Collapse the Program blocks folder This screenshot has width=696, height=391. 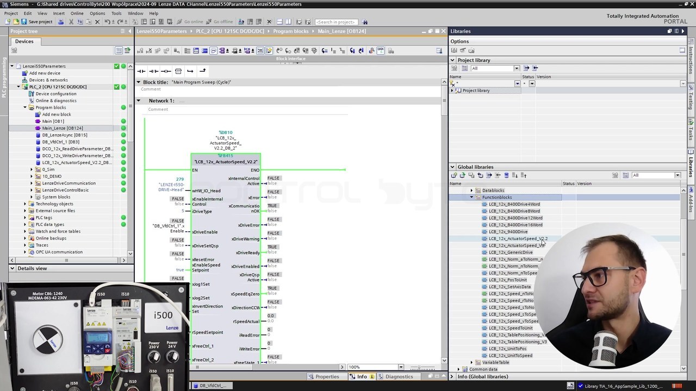click(25, 108)
